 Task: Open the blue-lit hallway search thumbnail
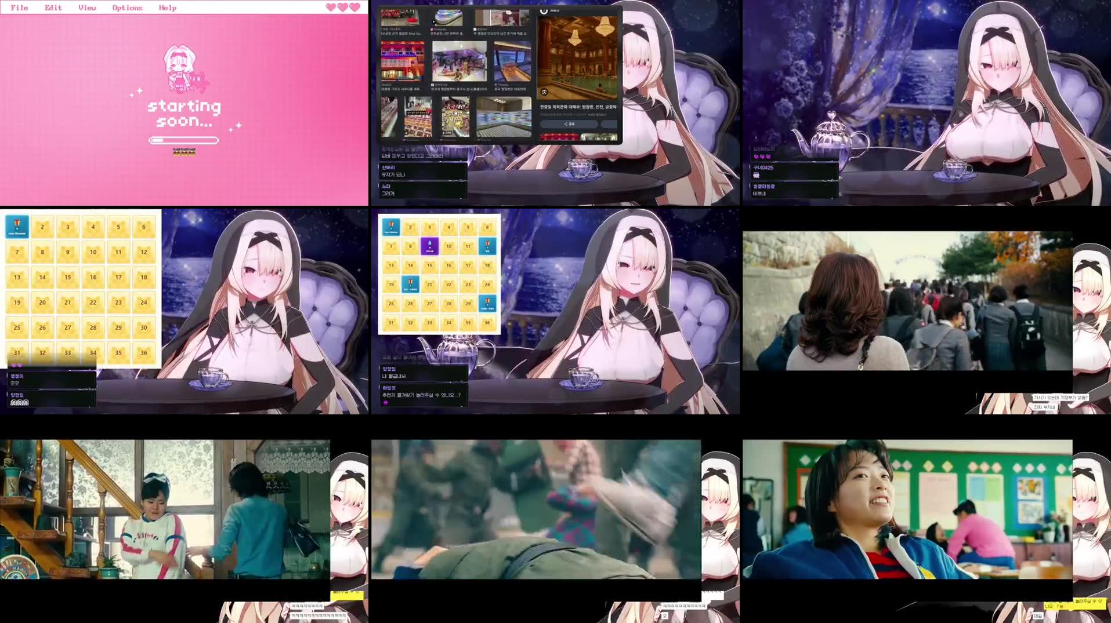pos(512,61)
